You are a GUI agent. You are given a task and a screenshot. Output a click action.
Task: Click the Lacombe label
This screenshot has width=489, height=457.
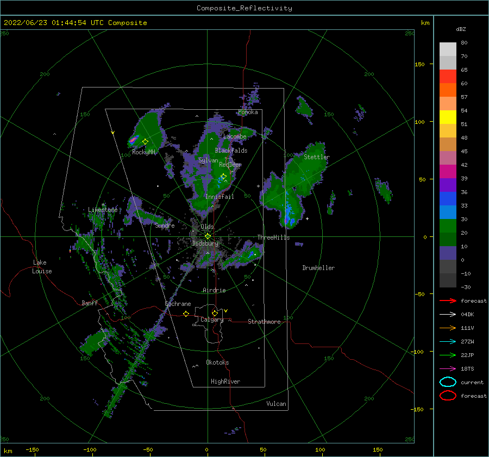[x=235, y=136]
